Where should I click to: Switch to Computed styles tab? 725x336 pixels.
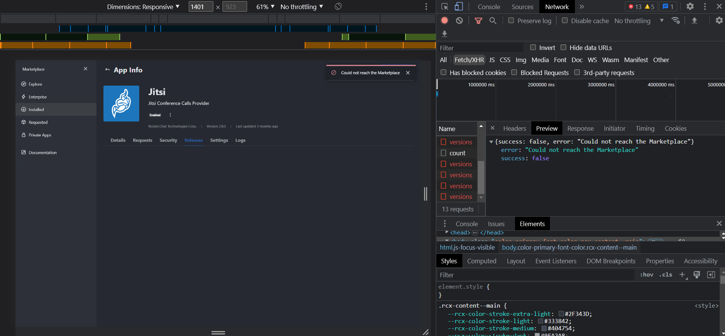[482, 261]
